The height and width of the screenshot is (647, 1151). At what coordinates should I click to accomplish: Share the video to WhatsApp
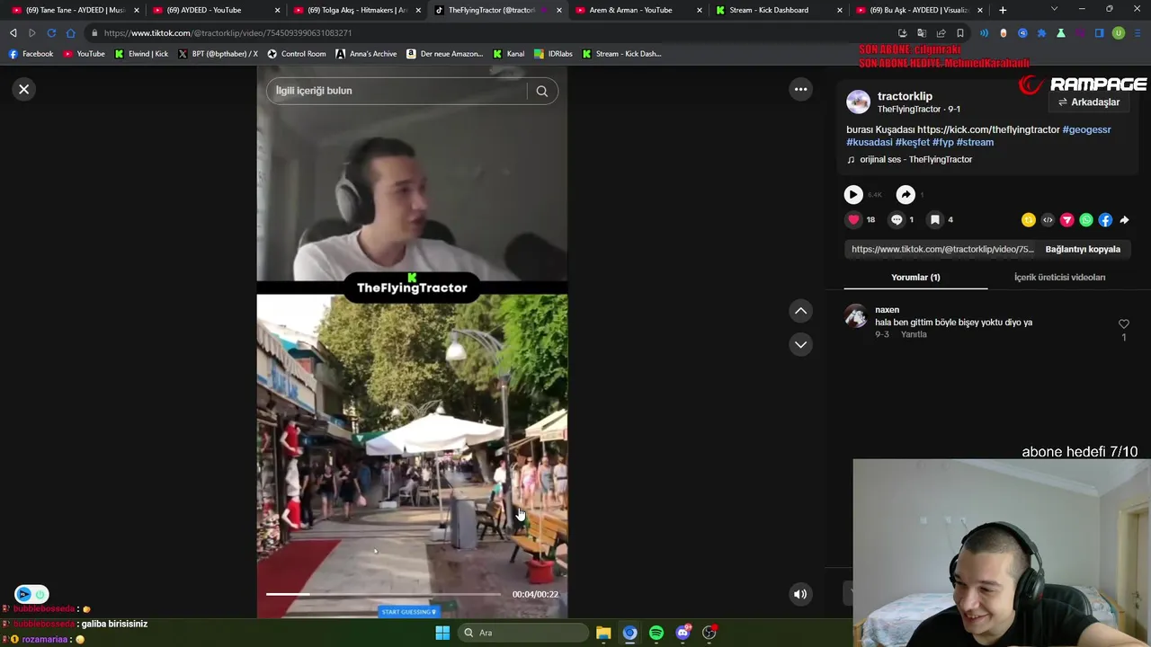pyautogui.click(x=1086, y=220)
